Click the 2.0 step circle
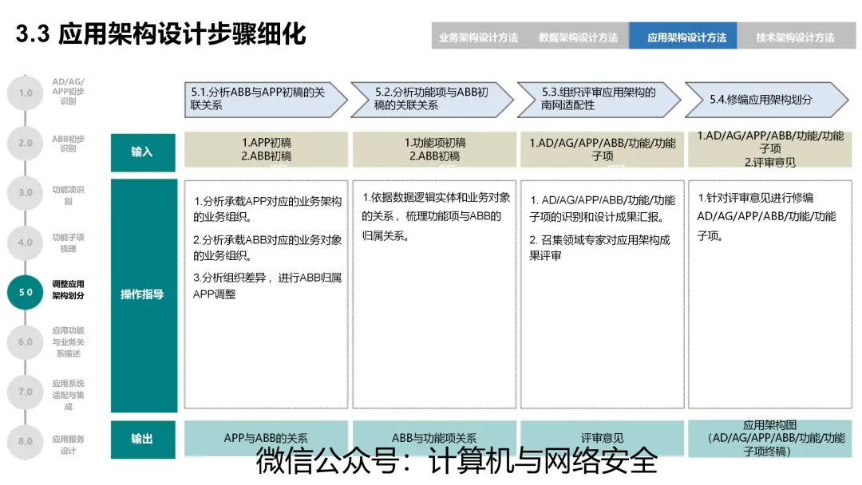 pyautogui.click(x=26, y=143)
